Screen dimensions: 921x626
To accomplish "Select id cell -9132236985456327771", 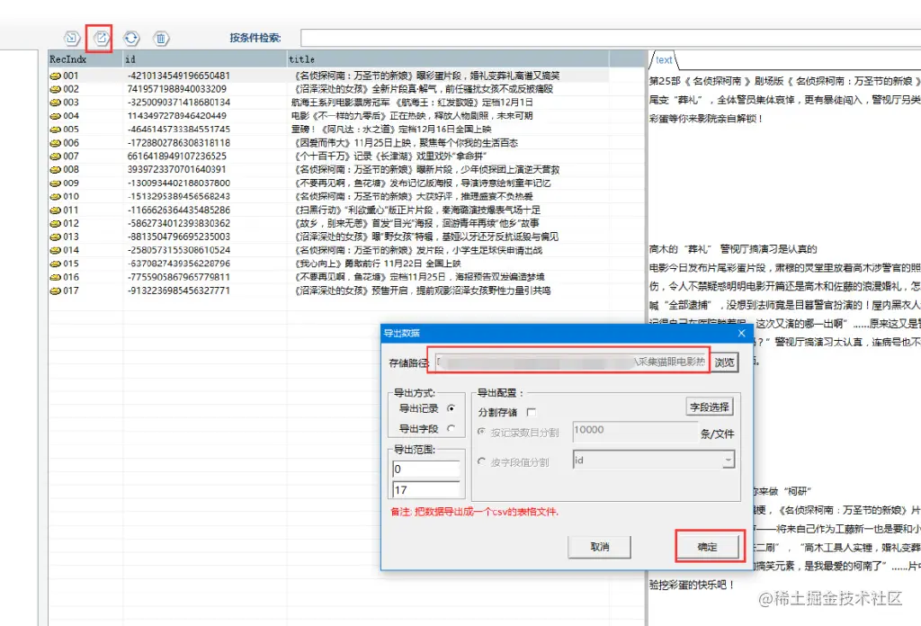I will click(179, 291).
